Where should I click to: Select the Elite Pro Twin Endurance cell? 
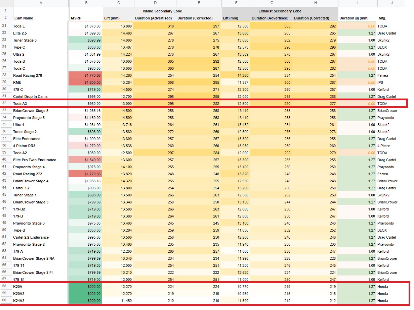point(41,160)
